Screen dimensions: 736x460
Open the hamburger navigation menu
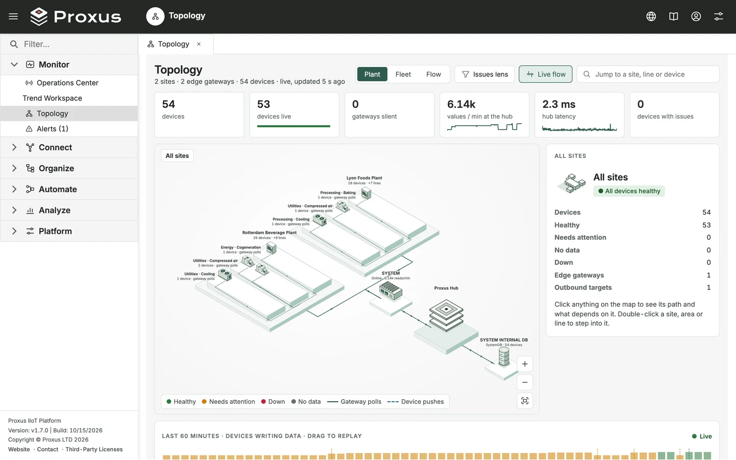click(x=13, y=16)
